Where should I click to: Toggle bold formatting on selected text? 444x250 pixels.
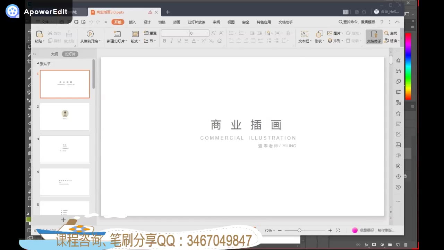(164, 41)
